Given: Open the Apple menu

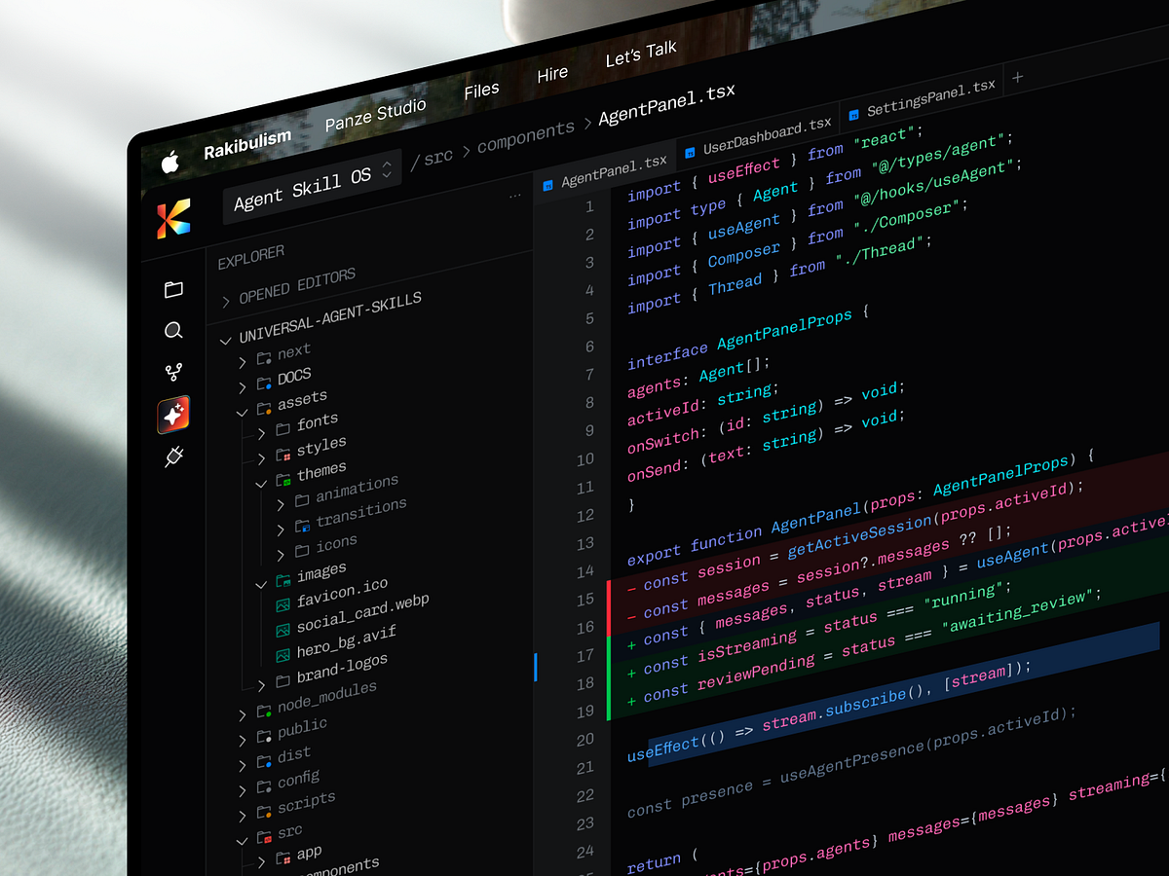Looking at the screenshot, I should [x=170, y=163].
